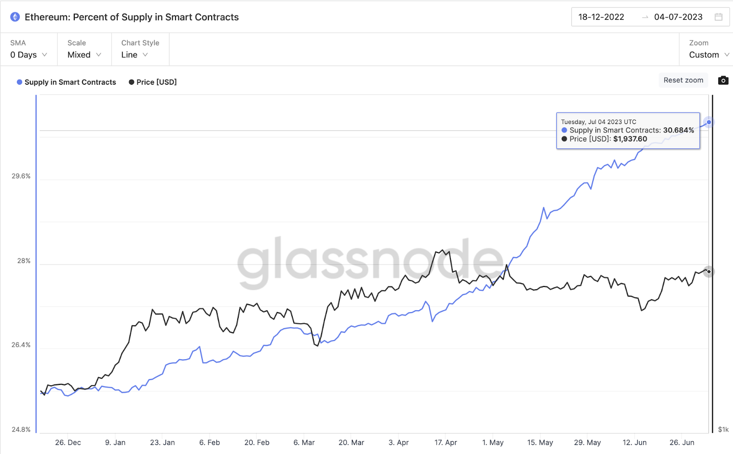Click the blue Supply legend dot
Viewport: 733px width, 454px height.
coord(19,82)
